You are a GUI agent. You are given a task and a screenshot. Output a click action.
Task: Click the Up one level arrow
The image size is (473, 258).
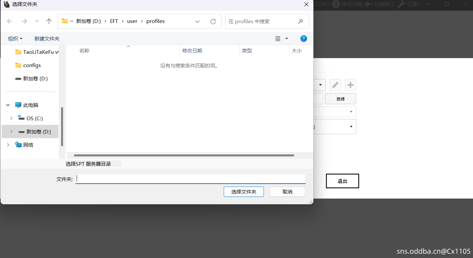pyautogui.click(x=49, y=21)
